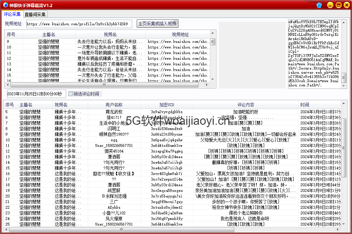This screenshot has height=234, width=352.
Task: Click video table scroll up arrow
Action: coord(213,33)
